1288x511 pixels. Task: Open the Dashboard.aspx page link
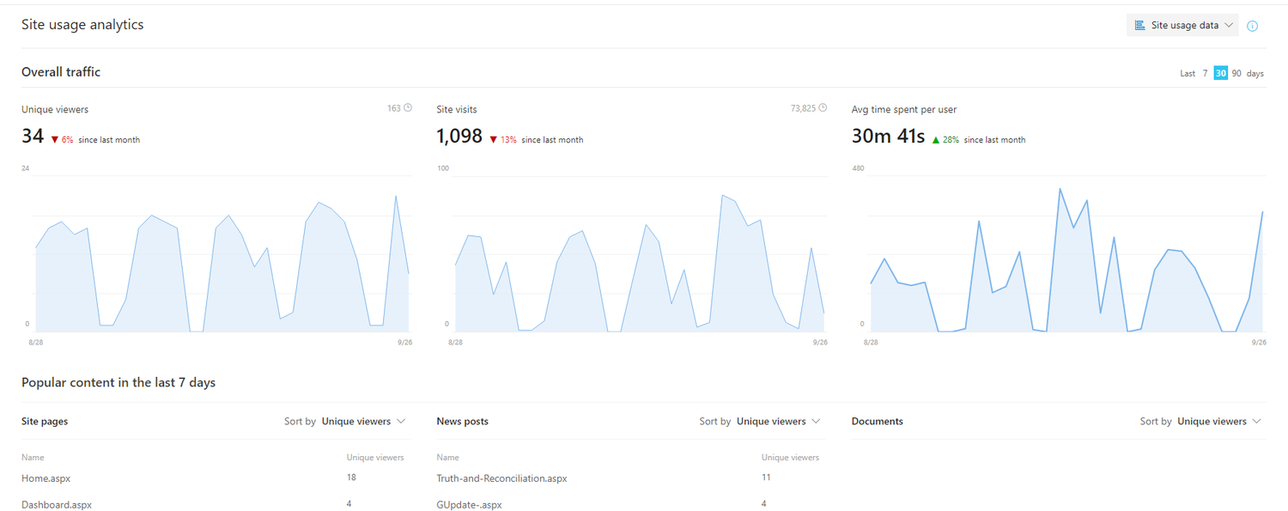(x=56, y=504)
